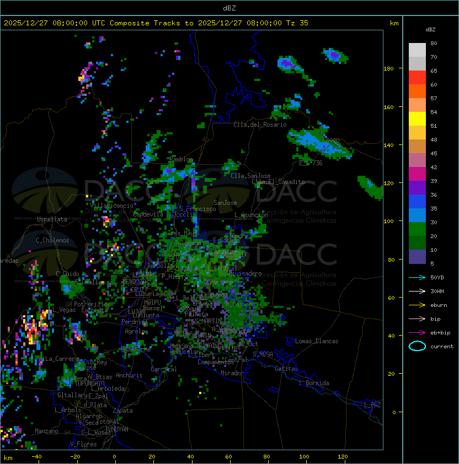
Task: Click the '-40' km horizontal axis label
Action: coord(36,457)
